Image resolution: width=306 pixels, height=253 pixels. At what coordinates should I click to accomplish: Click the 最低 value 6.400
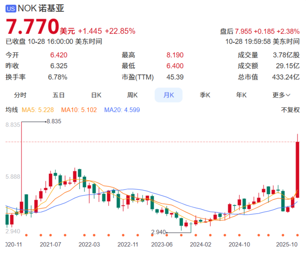175,66
